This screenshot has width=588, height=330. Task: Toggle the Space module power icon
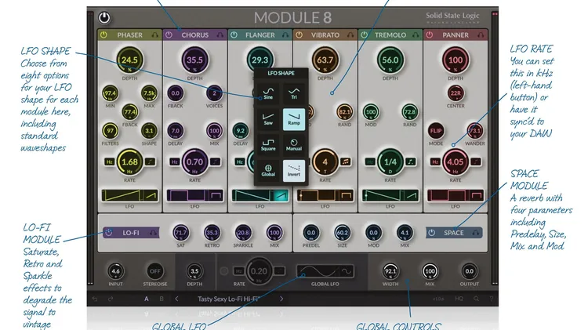click(x=432, y=233)
